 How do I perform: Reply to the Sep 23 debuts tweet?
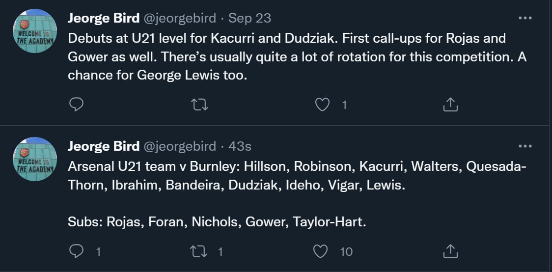click(76, 105)
